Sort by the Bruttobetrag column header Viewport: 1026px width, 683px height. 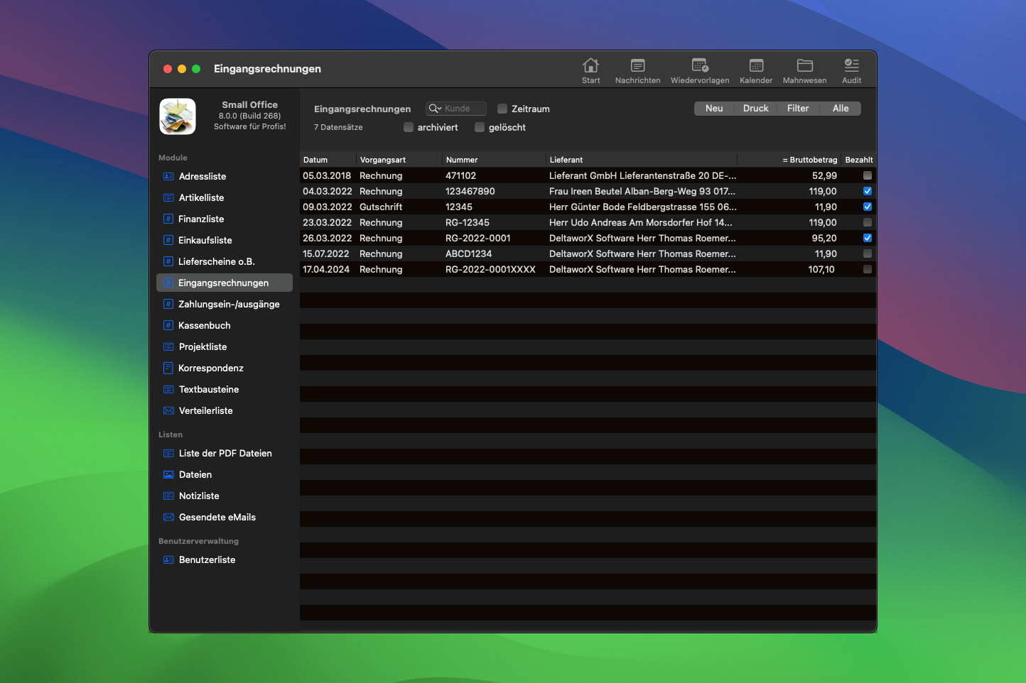click(x=809, y=160)
